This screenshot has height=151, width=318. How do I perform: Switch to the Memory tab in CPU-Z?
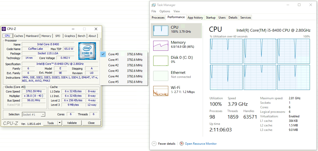click(46, 36)
